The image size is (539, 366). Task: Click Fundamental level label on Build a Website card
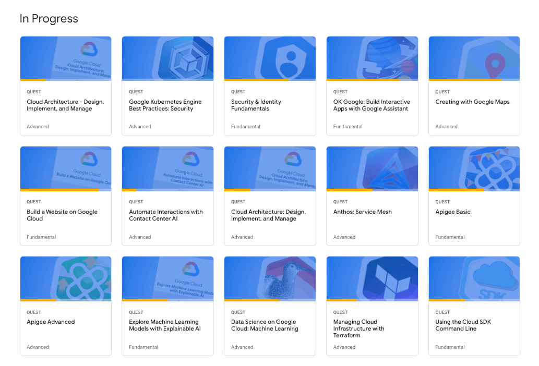pos(41,237)
